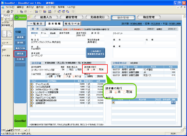Click the spell check toolbar icon
Viewport: 187px width, 136px height.
point(12,12)
